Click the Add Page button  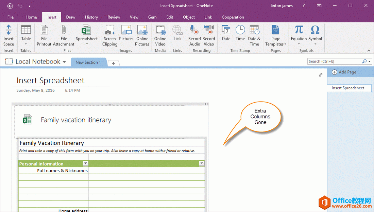pos(344,72)
